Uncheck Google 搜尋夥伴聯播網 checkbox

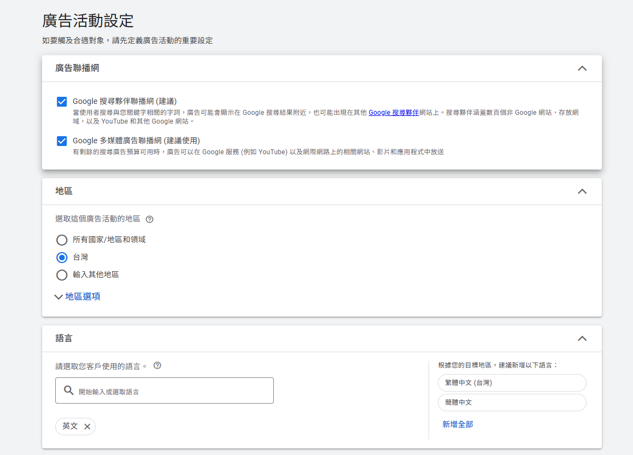tap(62, 101)
